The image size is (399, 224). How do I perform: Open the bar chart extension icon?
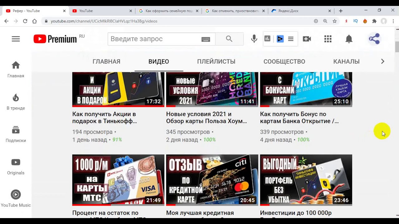pyautogui.click(x=267, y=39)
